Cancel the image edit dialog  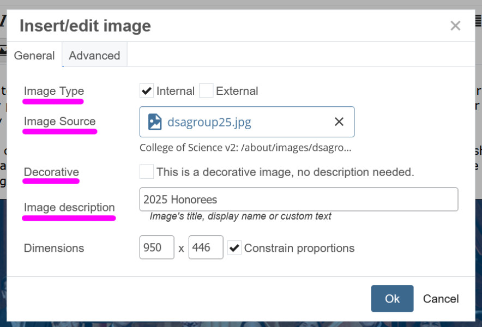(441, 299)
